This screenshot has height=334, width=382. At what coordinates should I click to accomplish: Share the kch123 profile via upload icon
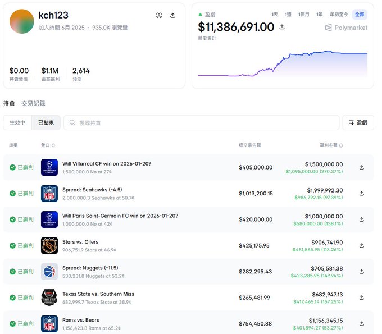click(x=172, y=15)
